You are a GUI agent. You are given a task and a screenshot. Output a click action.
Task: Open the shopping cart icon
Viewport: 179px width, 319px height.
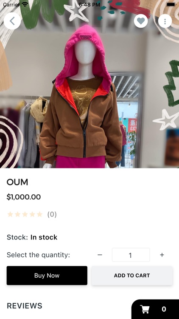pyautogui.click(x=145, y=309)
